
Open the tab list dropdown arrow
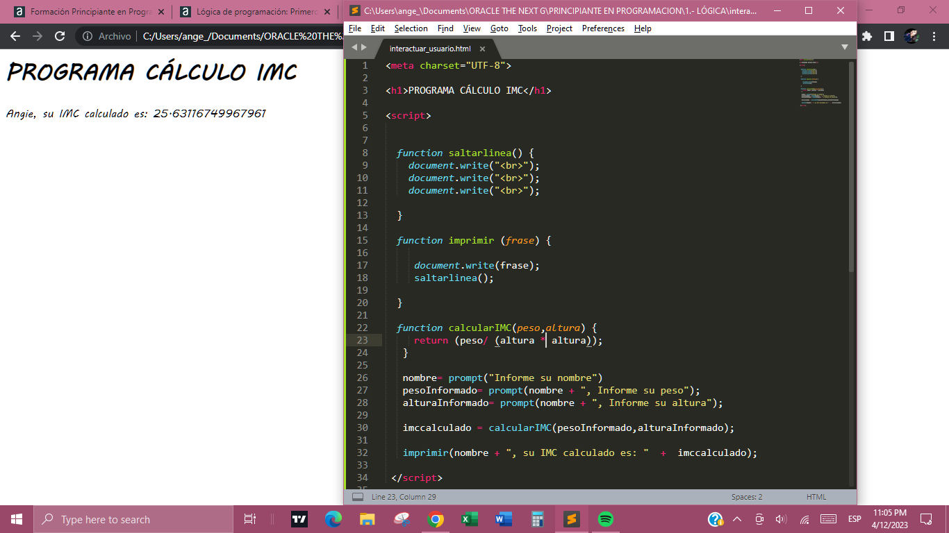pyautogui.click(x=845, y=47)
